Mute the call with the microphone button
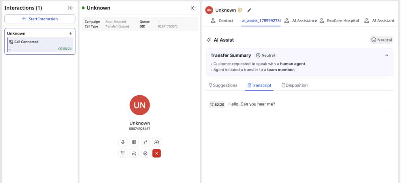The image size is (404, 183). (123, 142)
